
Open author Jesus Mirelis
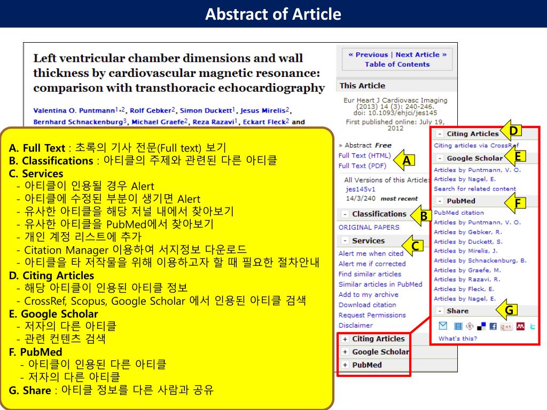(x=263, y=111)
